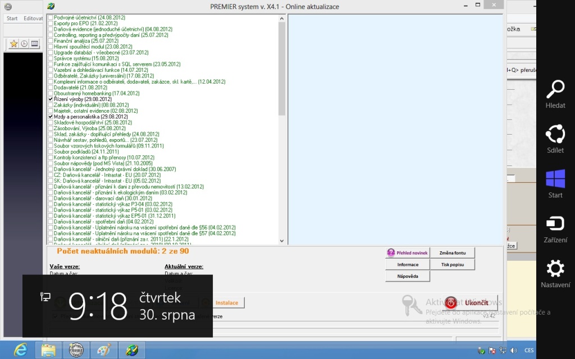Select Daňová kancelář - darovací daň row

point(103,199)
